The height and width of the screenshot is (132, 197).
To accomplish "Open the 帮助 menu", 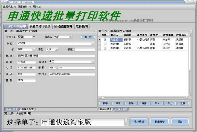I will 37,7.
